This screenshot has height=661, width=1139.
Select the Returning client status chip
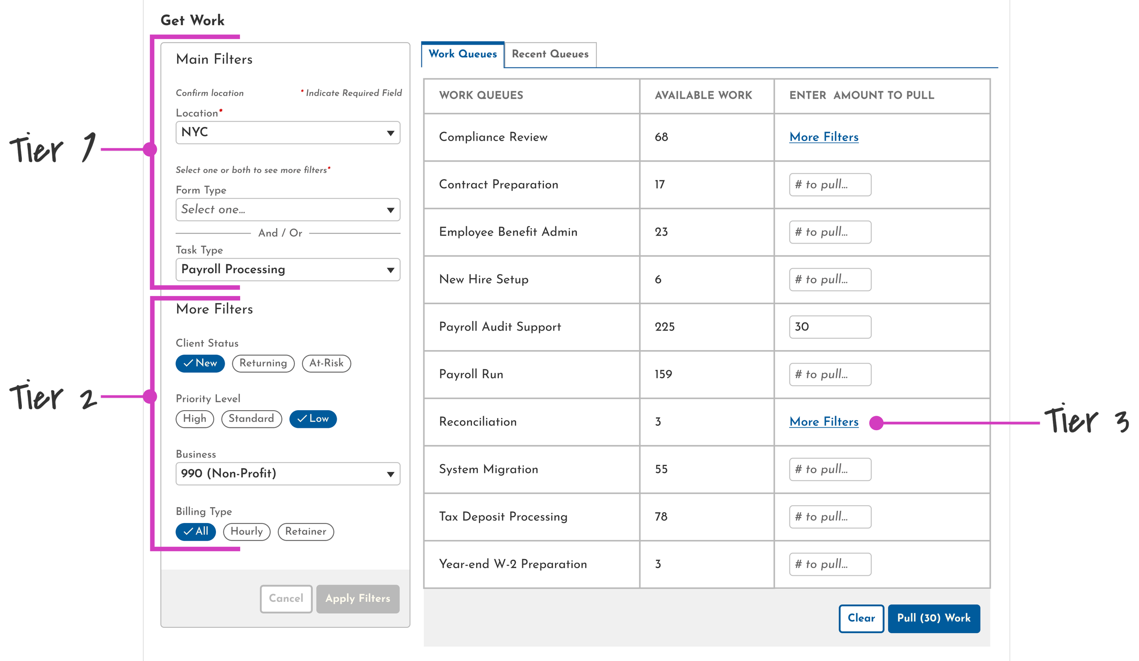[x=263, y=363]
